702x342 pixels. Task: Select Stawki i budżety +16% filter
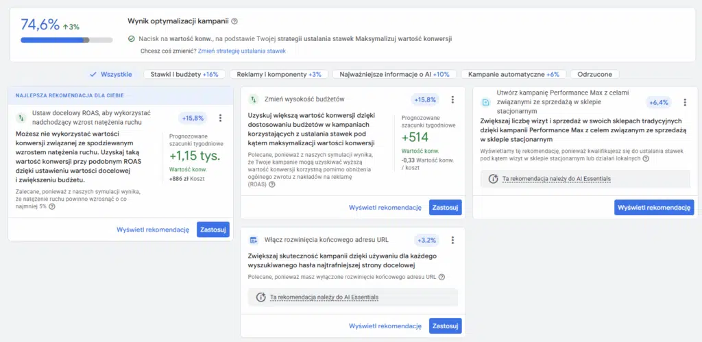point(184,74)
